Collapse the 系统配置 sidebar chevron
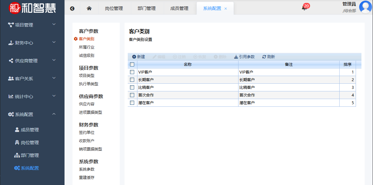The image size is (373, 185). pos(54,114)
